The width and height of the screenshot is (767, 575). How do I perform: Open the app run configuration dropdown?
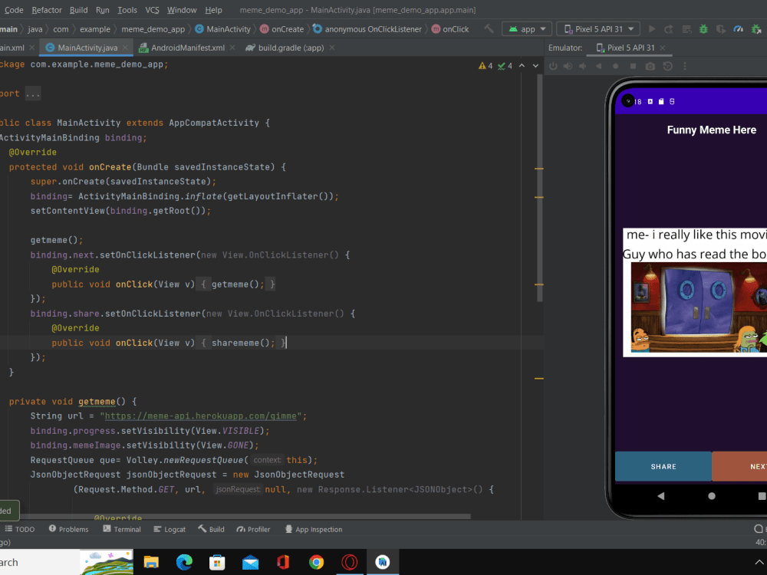[x=527, y=29]
